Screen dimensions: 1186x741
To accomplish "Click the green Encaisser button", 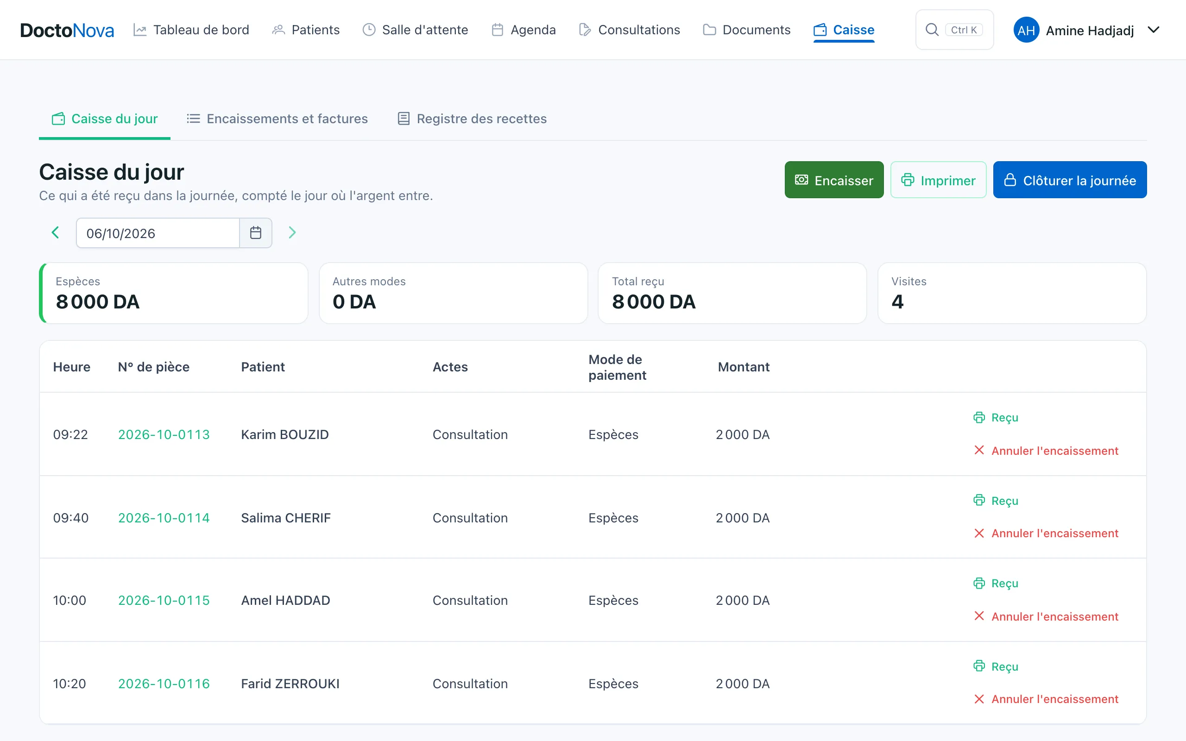I will (x=834, y=180).
